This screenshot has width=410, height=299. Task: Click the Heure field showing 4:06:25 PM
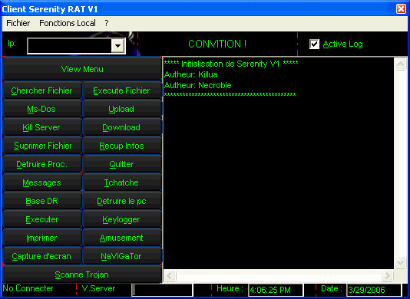pyautogui.click(x=276, y=290)
